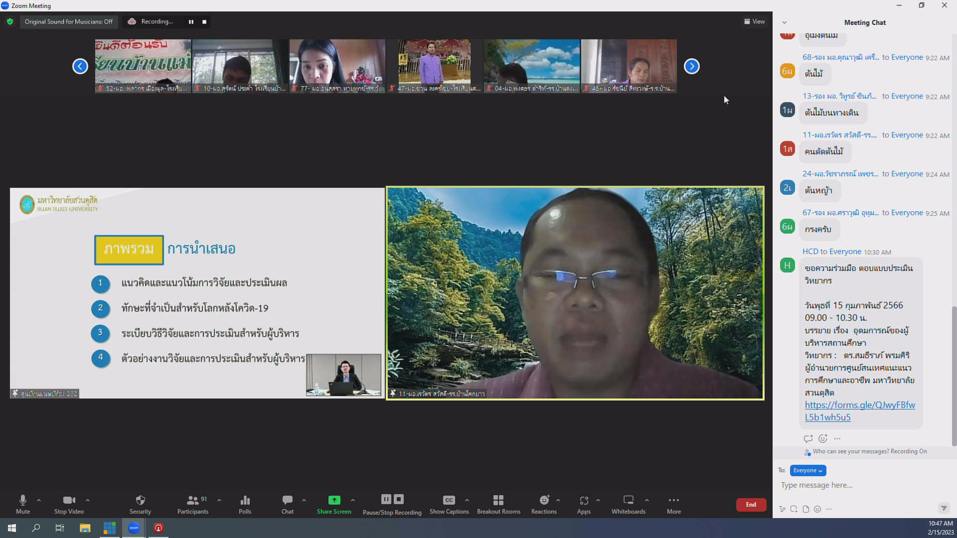Send the chat message
The height and width of the screenshot is (538, 957).
(x=944, y=509)
